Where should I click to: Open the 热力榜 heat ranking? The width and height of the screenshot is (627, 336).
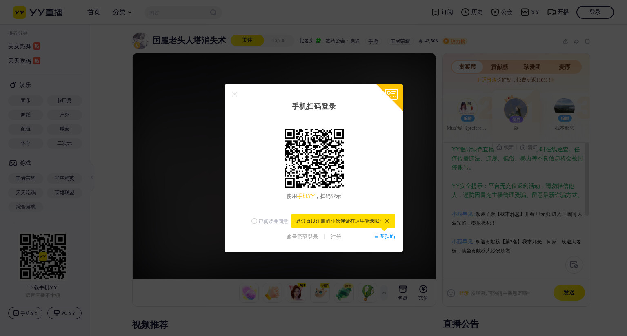[x=454, y=41]
